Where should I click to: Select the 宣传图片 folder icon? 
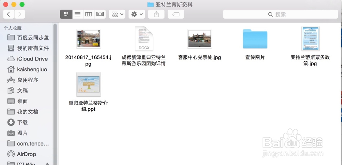[255, 39]
